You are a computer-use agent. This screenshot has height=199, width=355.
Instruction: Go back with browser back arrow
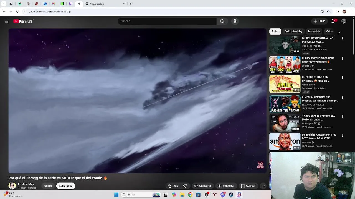tap(4, 12)
